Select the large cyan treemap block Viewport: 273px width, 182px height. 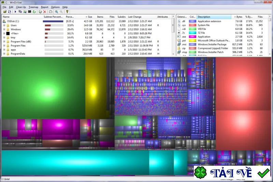pos(75,163)
